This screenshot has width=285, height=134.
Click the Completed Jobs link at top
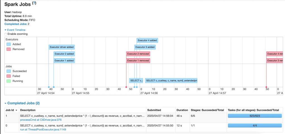coord(16,24)
